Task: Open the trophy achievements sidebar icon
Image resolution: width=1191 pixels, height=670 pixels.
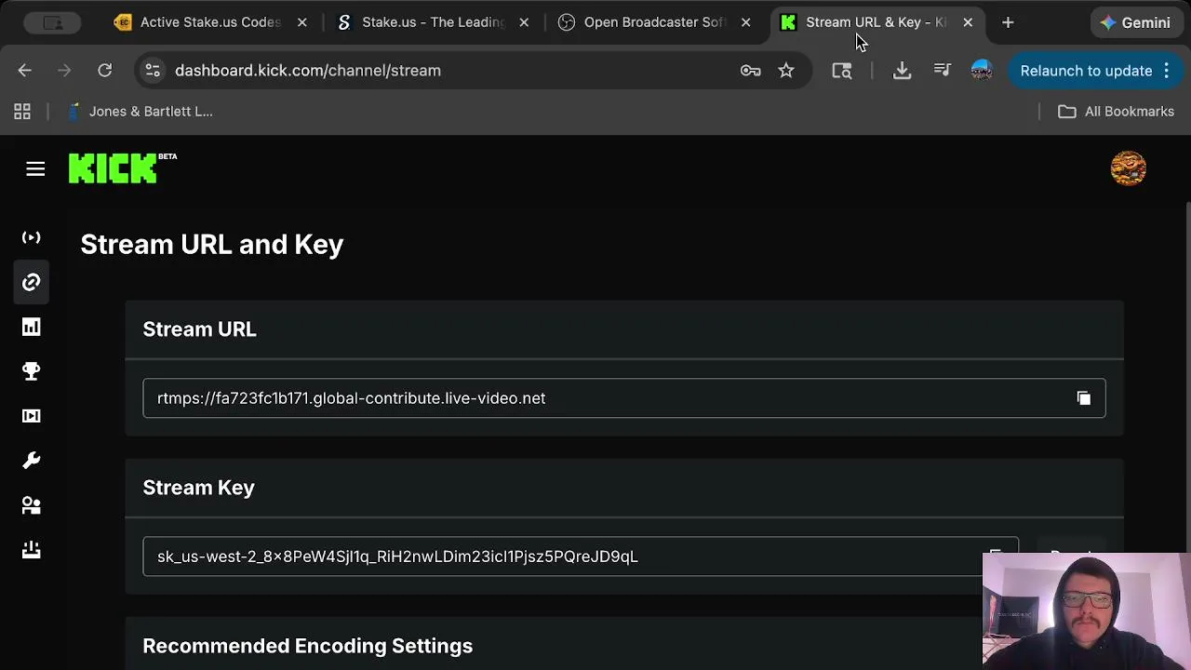Action: (x=32, y=371)
